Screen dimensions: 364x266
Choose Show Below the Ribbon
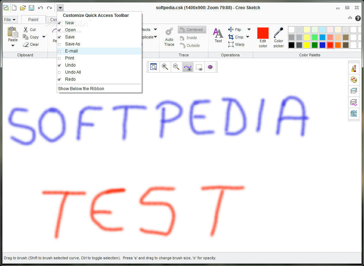[x=99, y=89]
